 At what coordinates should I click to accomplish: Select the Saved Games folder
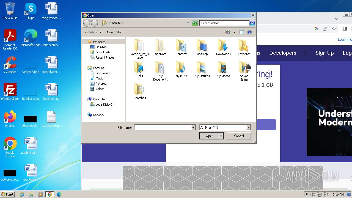click(x=244, y=71)
